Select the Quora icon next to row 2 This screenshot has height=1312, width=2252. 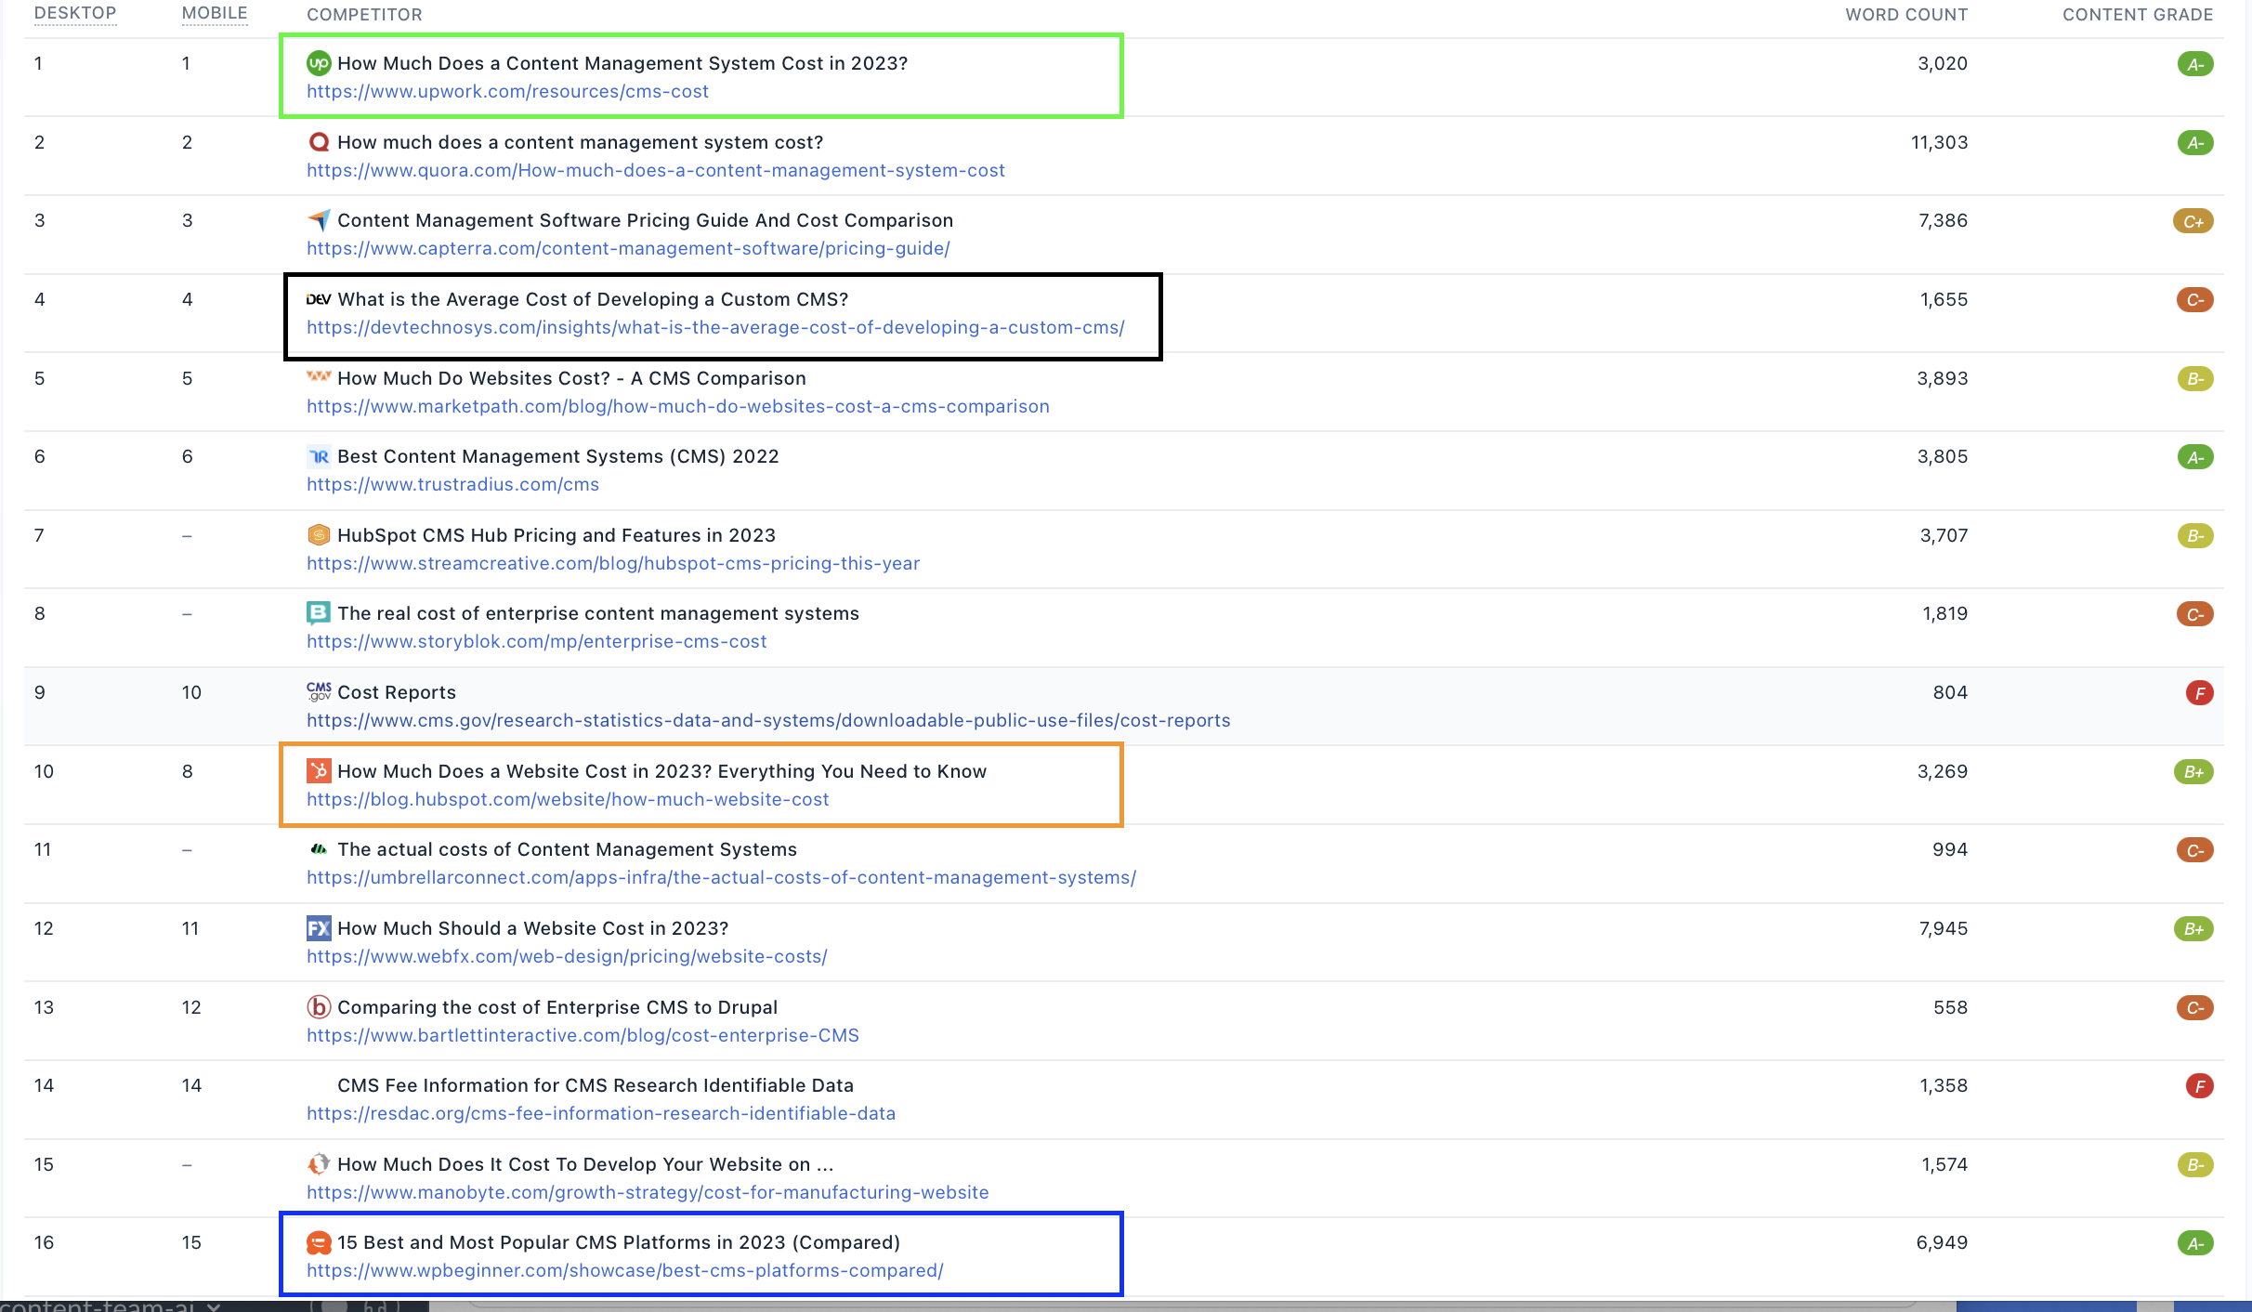(x=319, y=142)
